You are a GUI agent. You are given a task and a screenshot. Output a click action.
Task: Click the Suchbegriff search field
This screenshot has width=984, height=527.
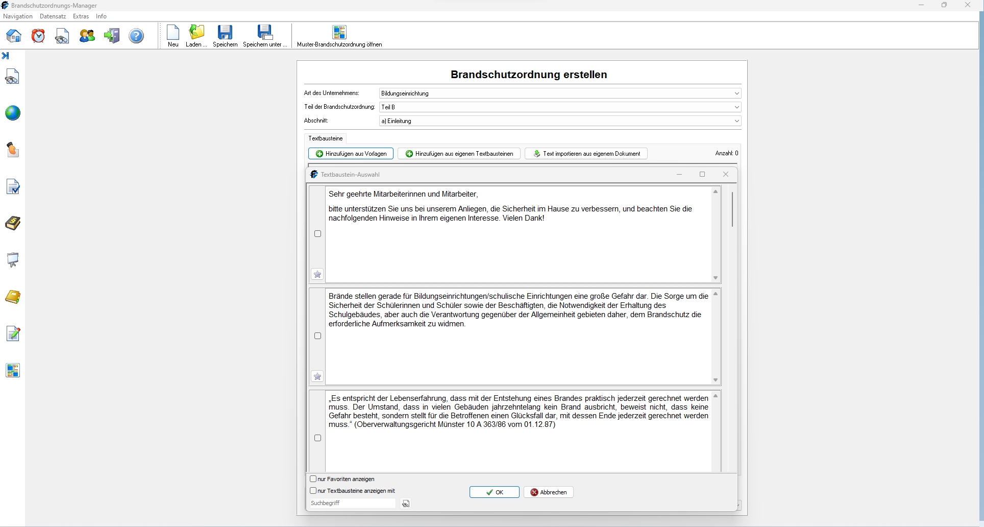[x=352, y=504]
